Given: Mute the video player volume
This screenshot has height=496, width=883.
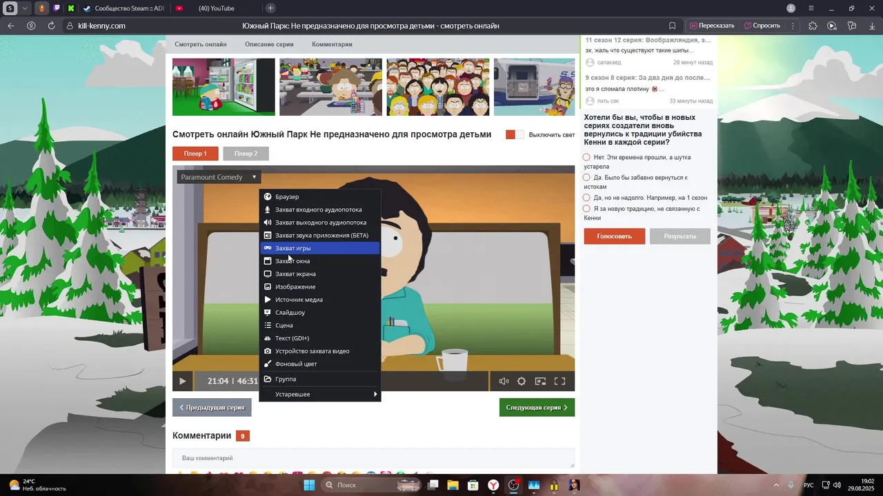Looking at the screenshot, I should click(504, 381).
